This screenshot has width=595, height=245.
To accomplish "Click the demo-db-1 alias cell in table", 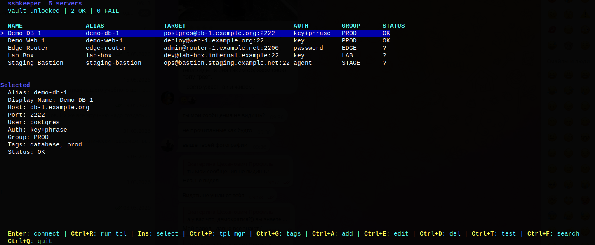I will 102,33.
